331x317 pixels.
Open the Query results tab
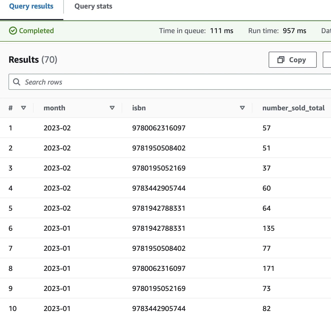pyautogui.click(x=31, y=7)
